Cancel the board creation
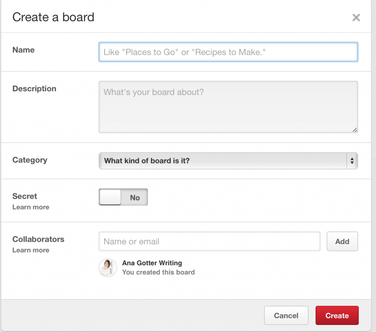 point(286,316)
